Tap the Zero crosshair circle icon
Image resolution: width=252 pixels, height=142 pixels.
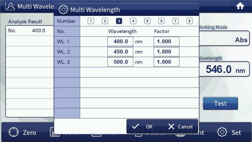tap(14, 132)
